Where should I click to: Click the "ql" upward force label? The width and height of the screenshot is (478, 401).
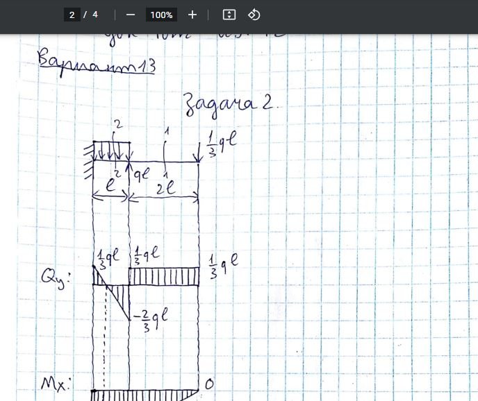(141, 176)
